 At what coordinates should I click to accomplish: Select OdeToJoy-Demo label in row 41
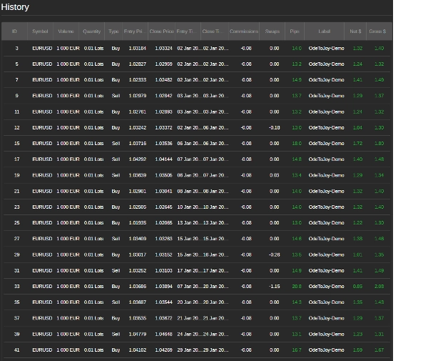click(326, 350)
